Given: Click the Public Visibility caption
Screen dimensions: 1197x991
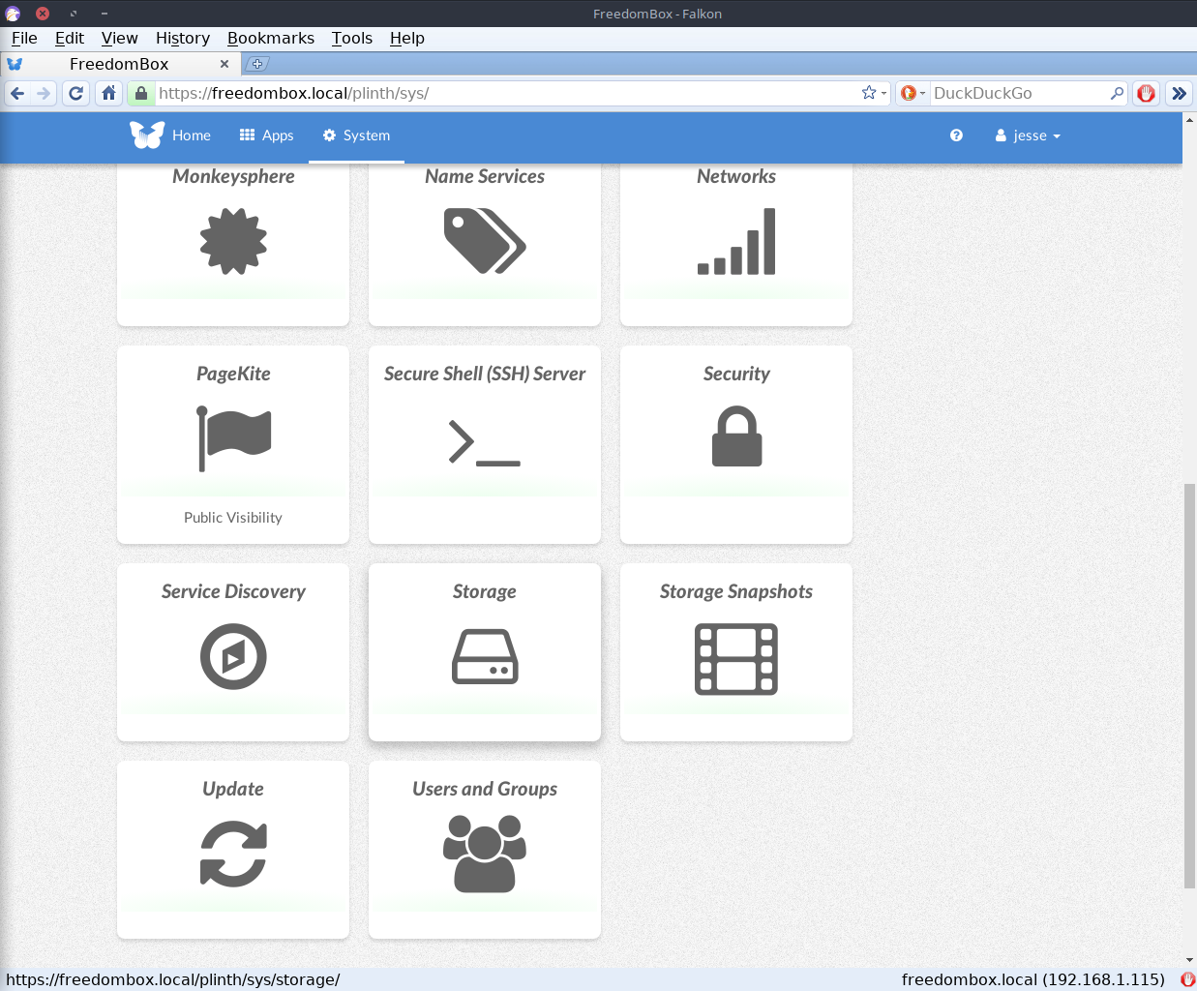Looking at the screenshot, I should (x=233, y=518).
